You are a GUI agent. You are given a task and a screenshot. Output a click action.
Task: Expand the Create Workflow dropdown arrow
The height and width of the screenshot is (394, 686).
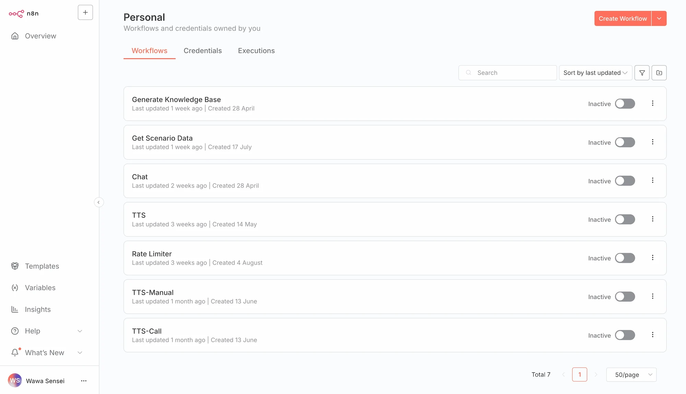click(659, 19)
